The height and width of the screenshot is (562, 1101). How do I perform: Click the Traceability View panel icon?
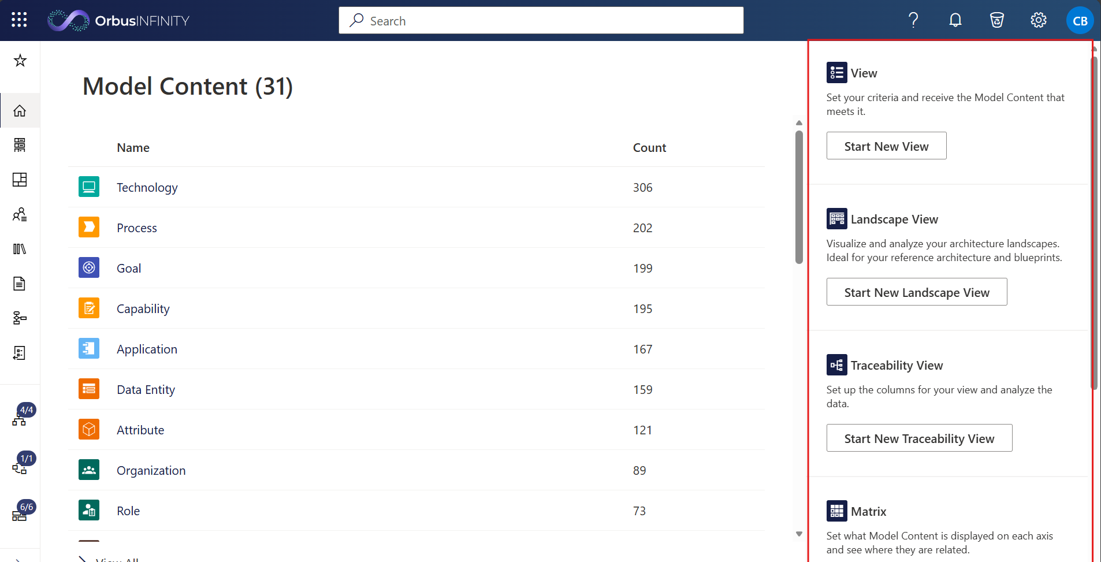coord(837,365)
